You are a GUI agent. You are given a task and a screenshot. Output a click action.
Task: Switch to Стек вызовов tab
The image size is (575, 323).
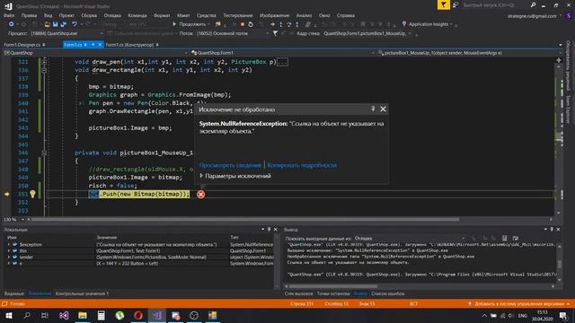tap(299, 293)
